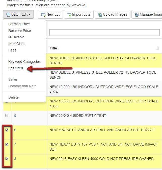Uncheck the checkbox for lot 8
The width and height of the screenshot is (162, 170).
(x=7, y=159)
